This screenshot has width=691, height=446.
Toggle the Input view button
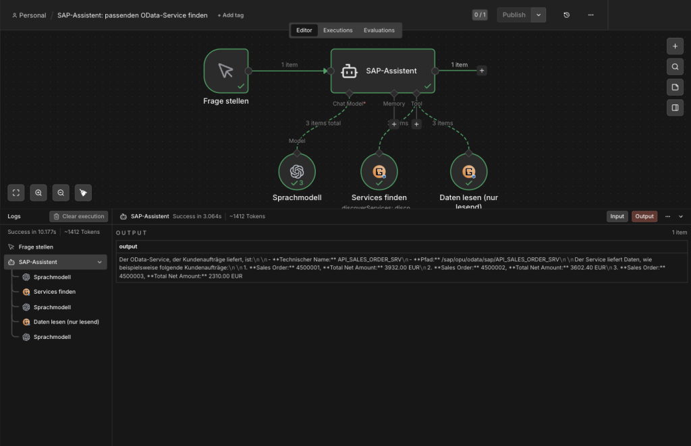[617, 216]
